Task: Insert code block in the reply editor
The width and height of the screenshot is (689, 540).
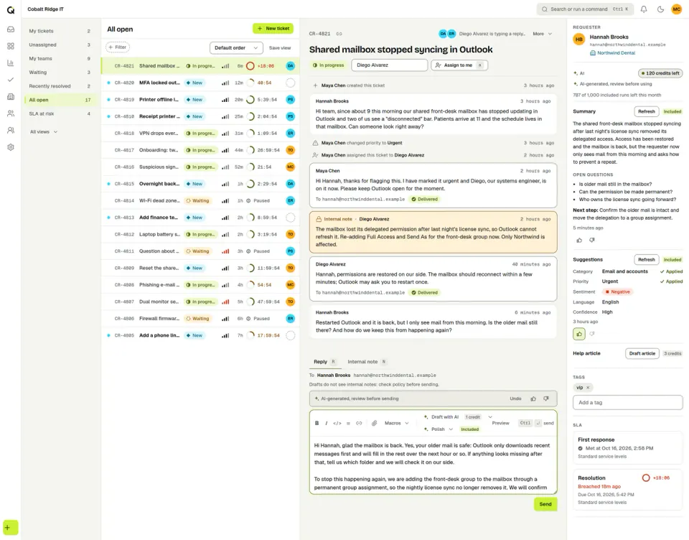Action: pyautogui.click(x=337, y=423)
